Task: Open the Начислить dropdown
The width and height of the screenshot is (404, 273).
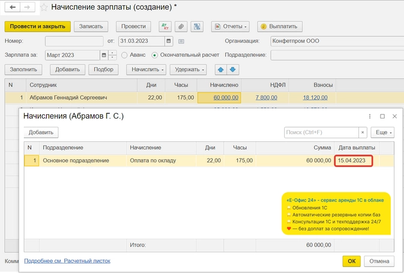Action: tap(146, 69)
